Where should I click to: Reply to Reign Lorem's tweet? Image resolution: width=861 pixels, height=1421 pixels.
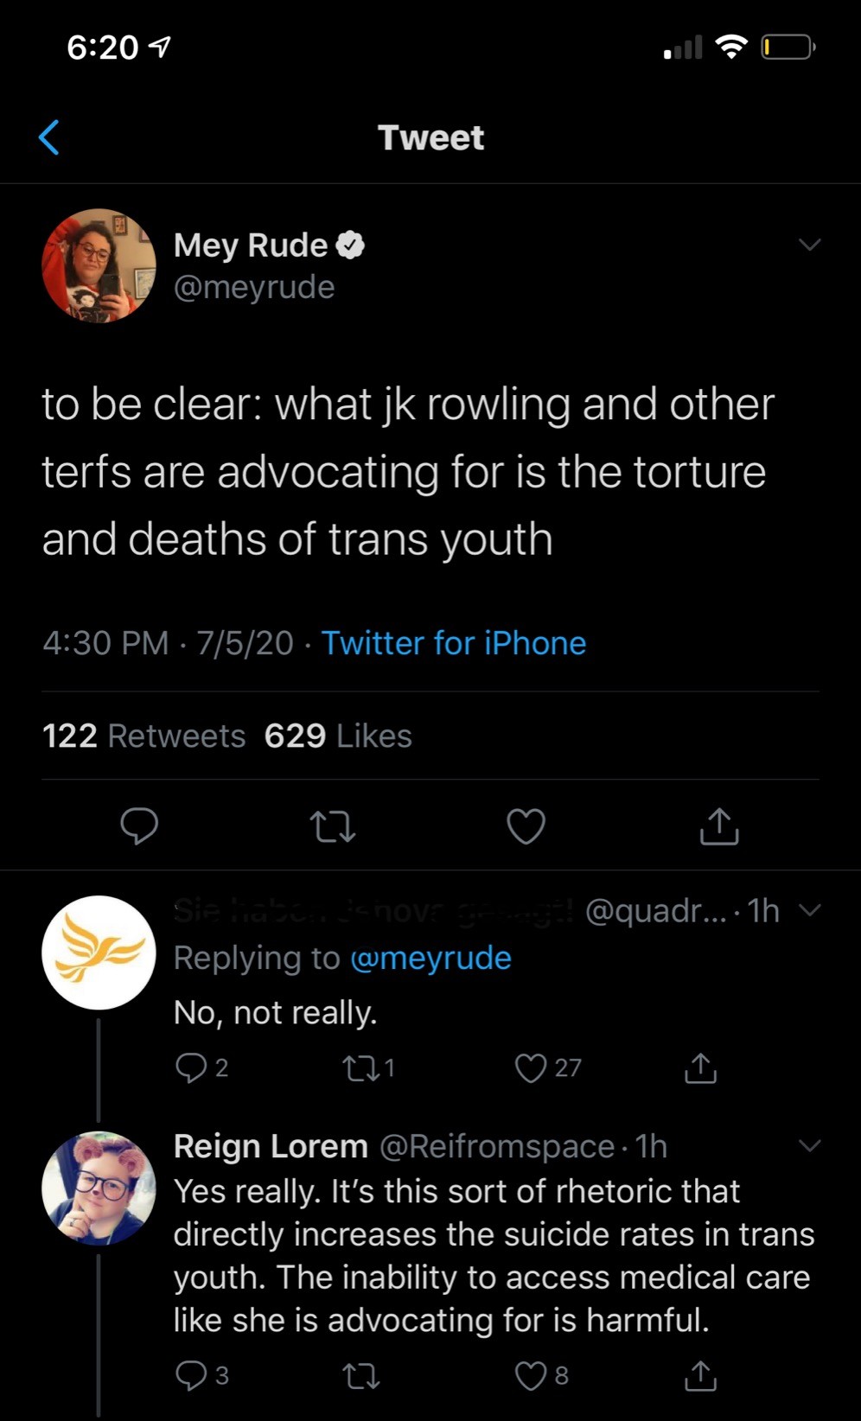click(190, 1375)
